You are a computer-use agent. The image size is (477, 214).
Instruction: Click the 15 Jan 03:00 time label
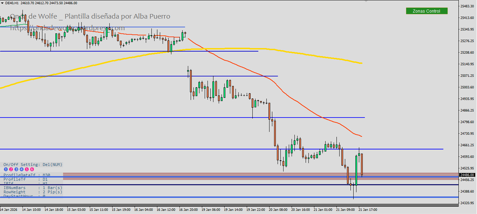76,209
